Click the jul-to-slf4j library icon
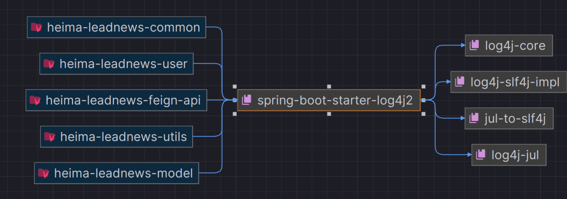The image size is (567, 199). pyautogui.click(x=474, y=118)
